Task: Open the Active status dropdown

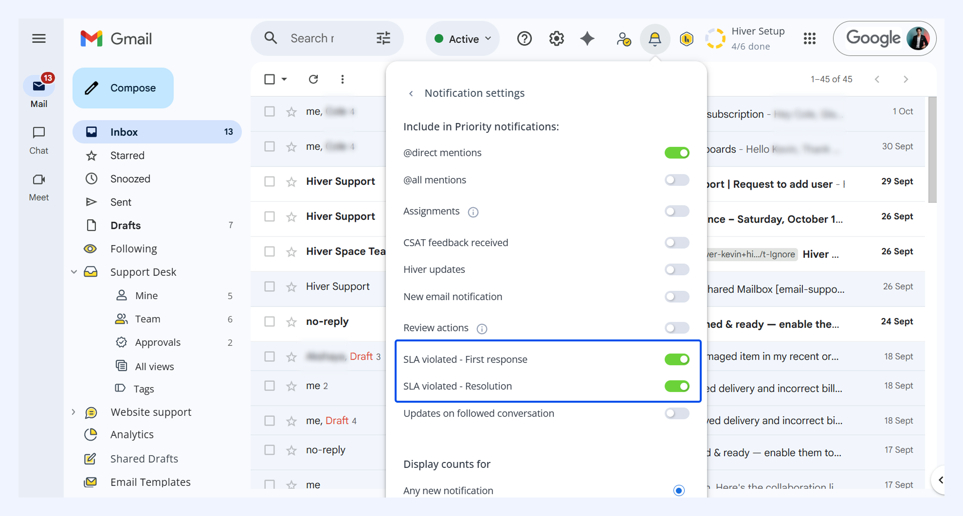Action: 463,38
